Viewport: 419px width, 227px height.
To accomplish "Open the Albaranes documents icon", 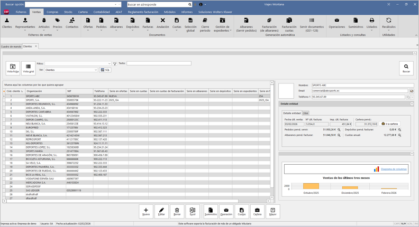I will pyautogui.click(x=116, y=24).
